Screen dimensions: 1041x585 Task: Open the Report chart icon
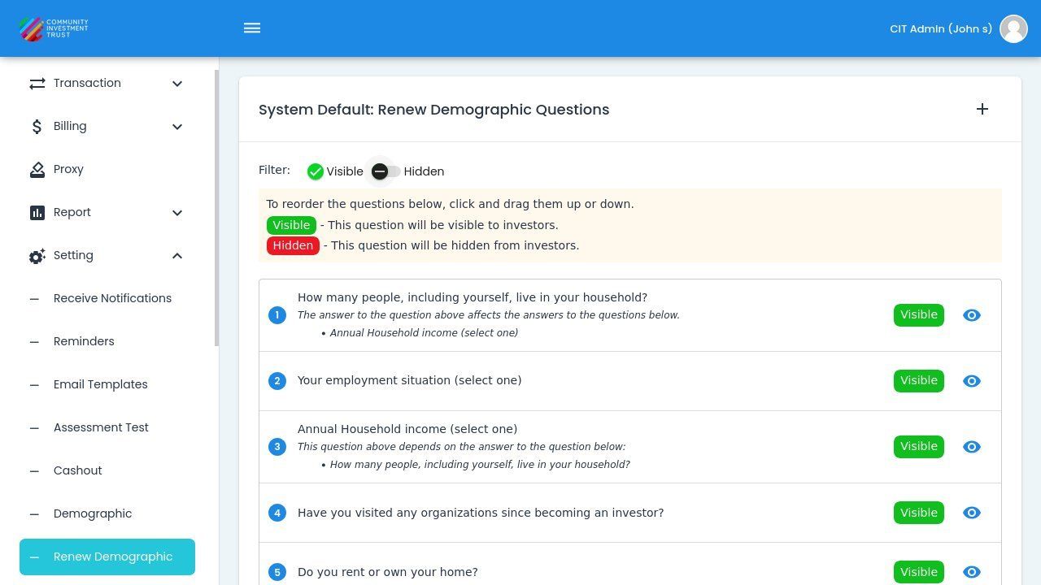pos(36,212)
